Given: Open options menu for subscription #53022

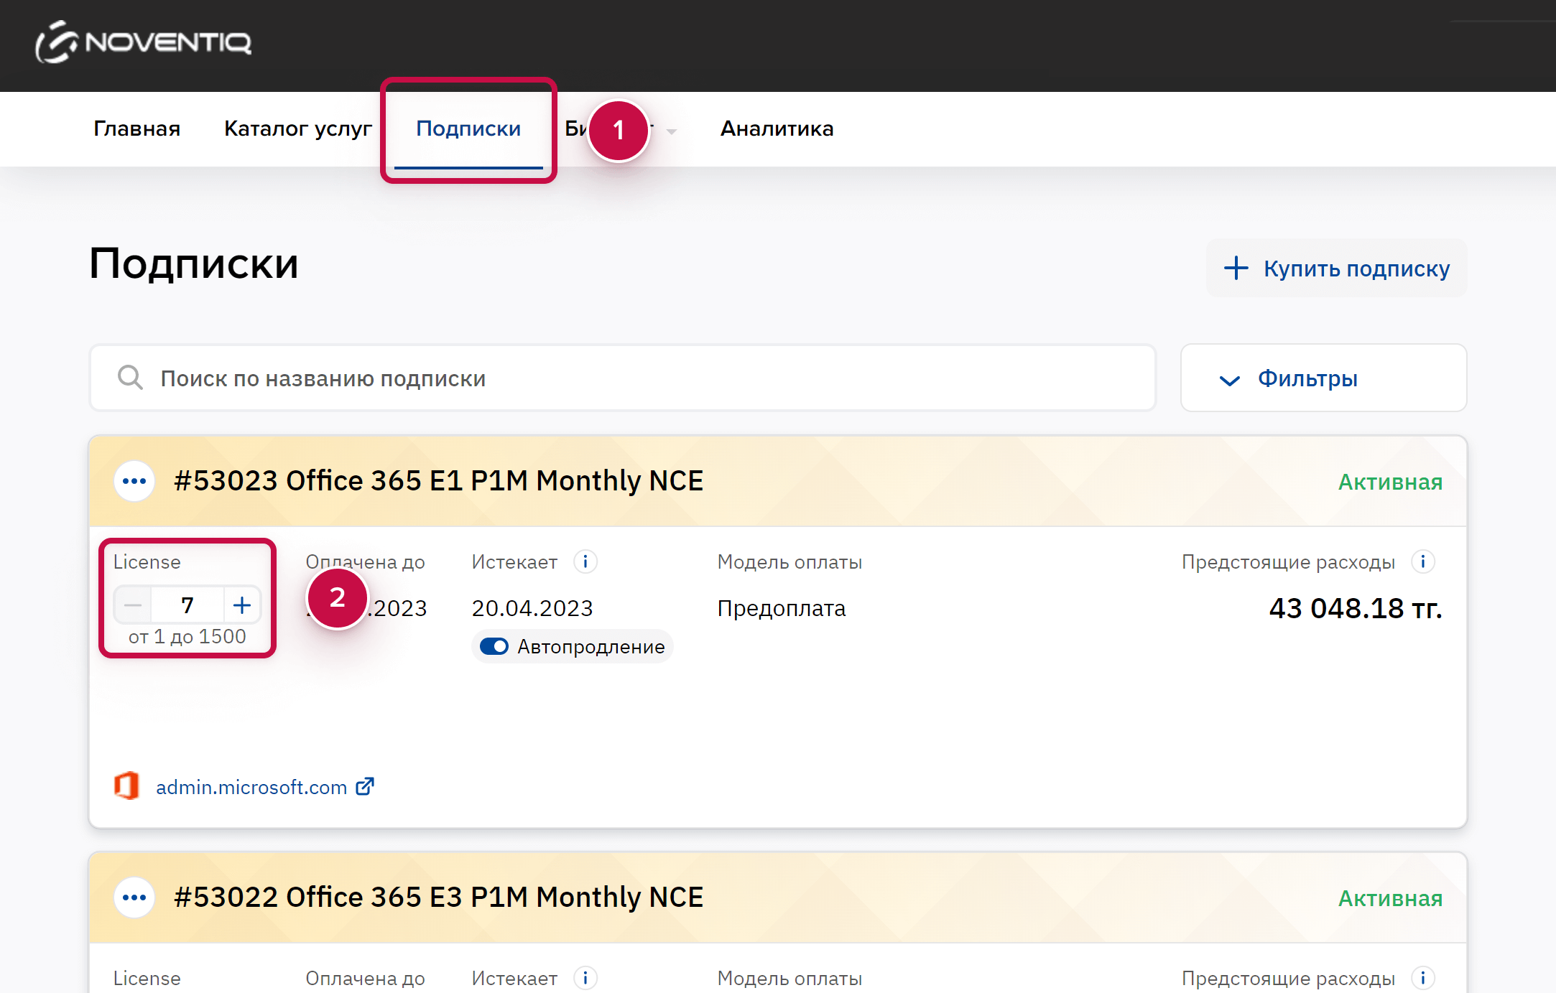Looking at the screenshot, I should pos(134,898).
